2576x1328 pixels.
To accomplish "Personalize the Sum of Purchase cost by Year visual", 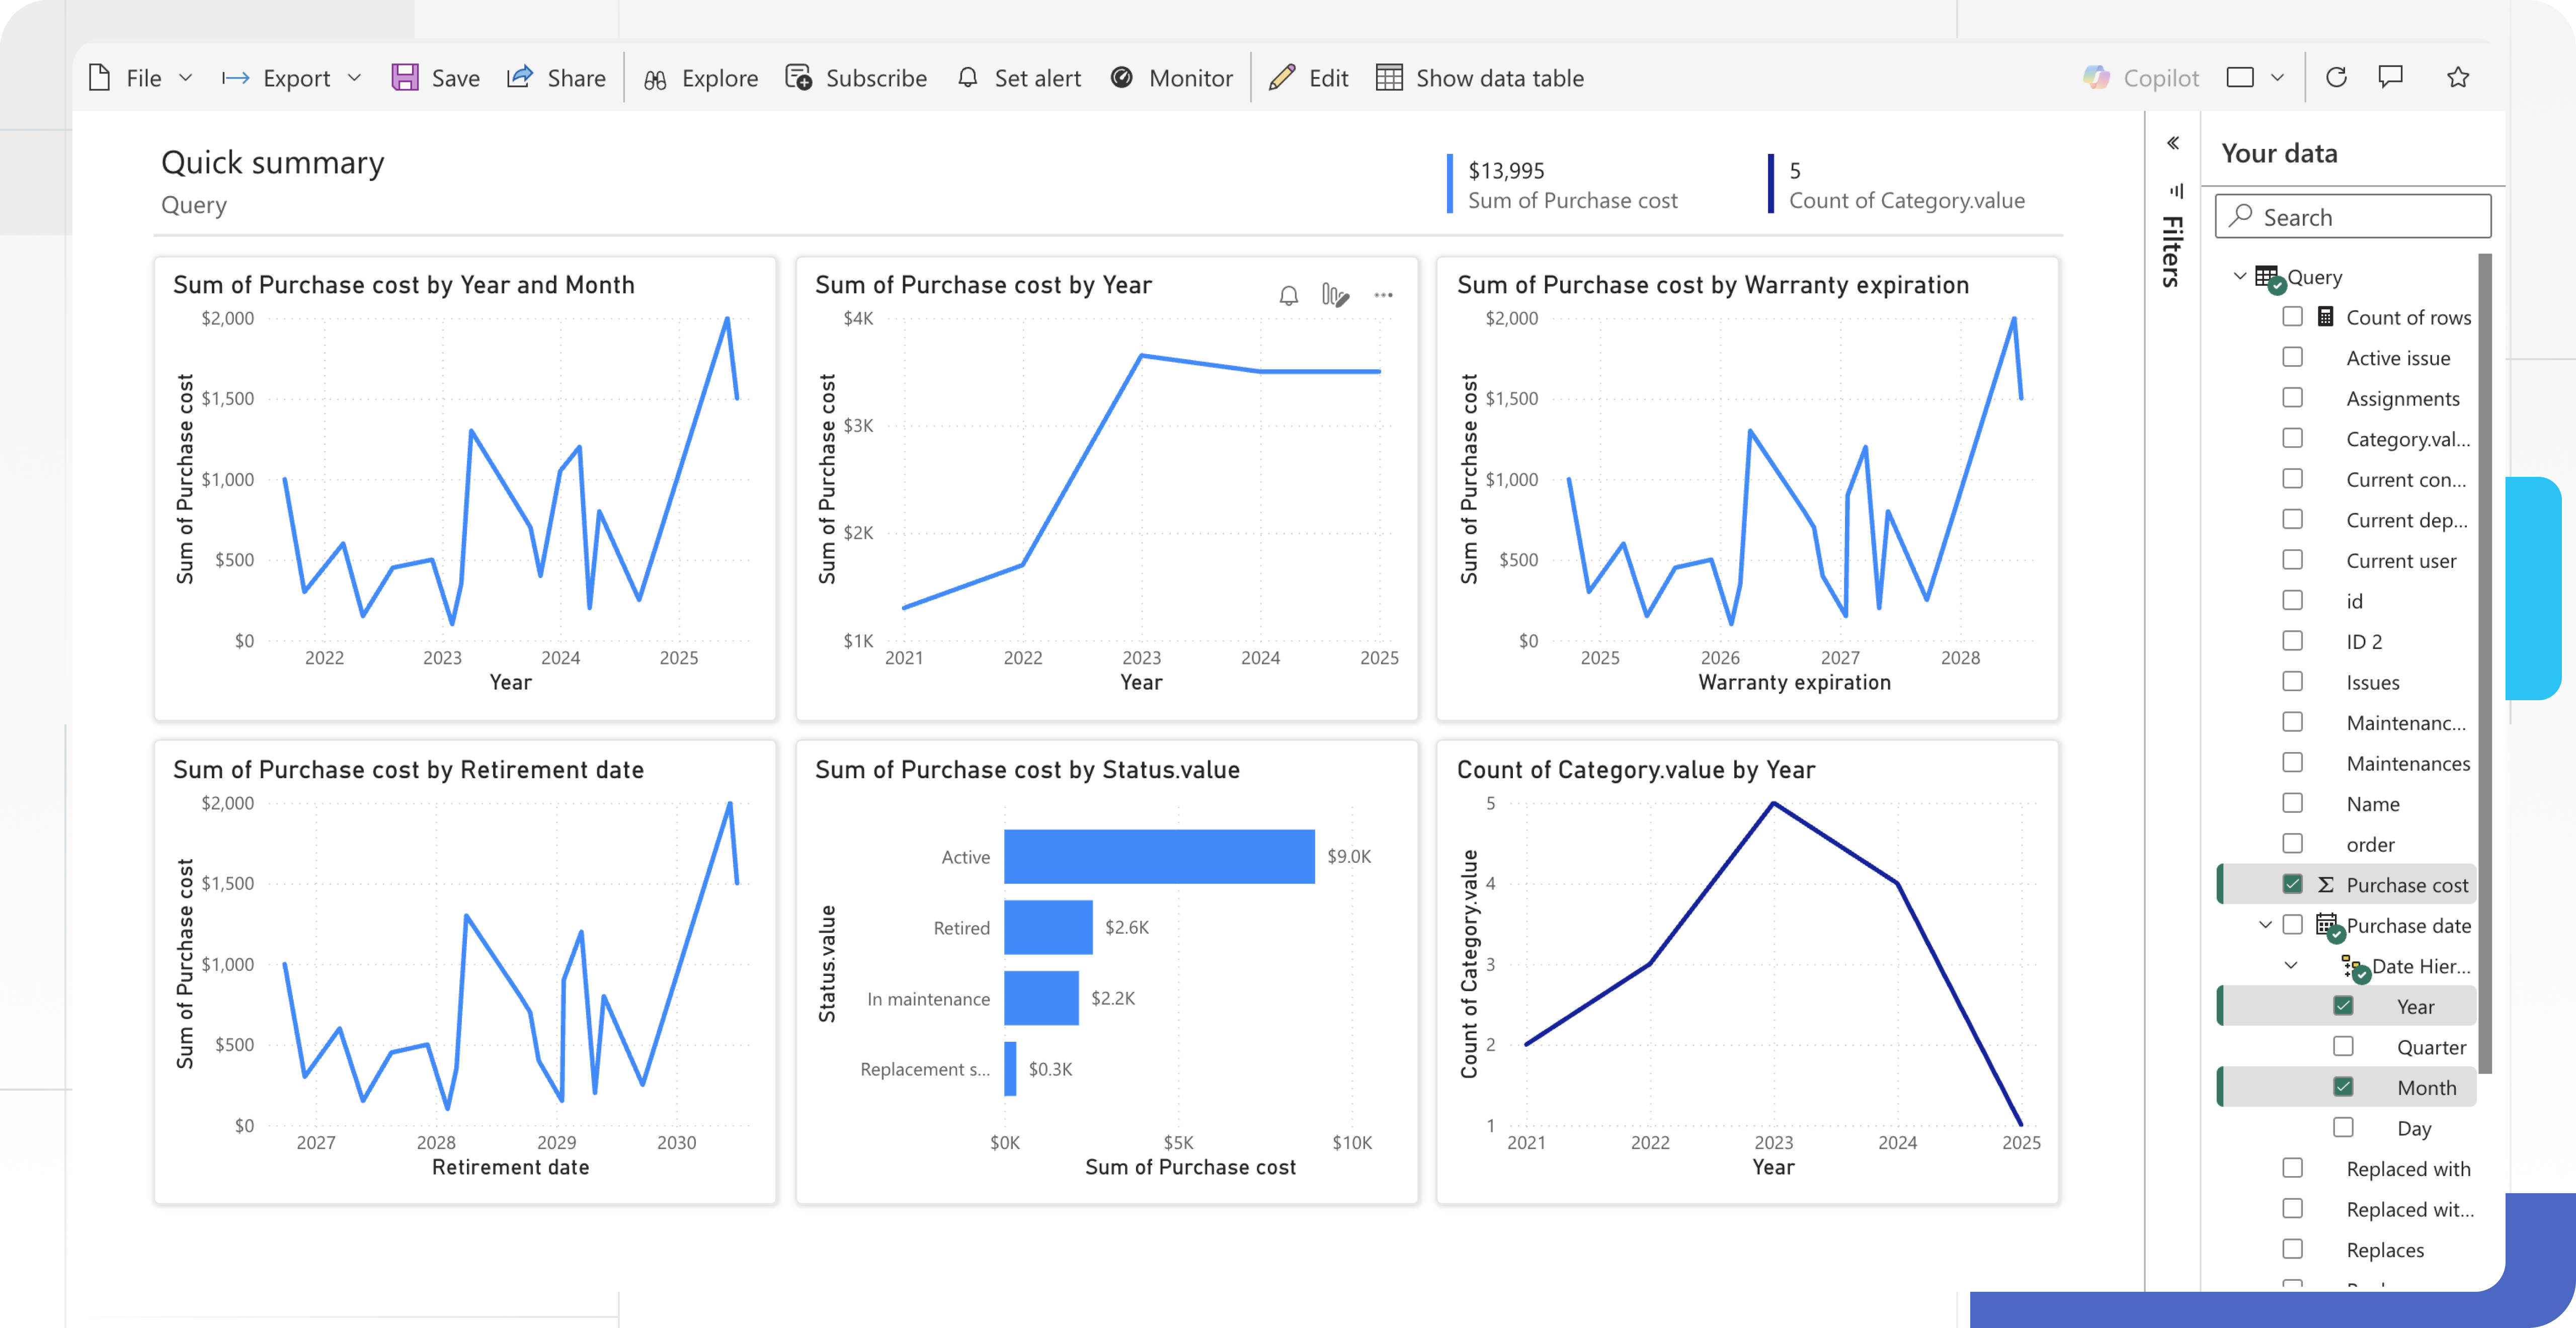I will coord(1337,294).
